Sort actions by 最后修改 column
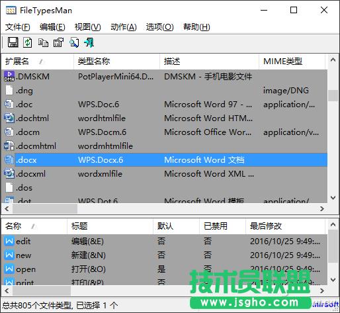This screenshot has height=313, width=340. [285, 226]
